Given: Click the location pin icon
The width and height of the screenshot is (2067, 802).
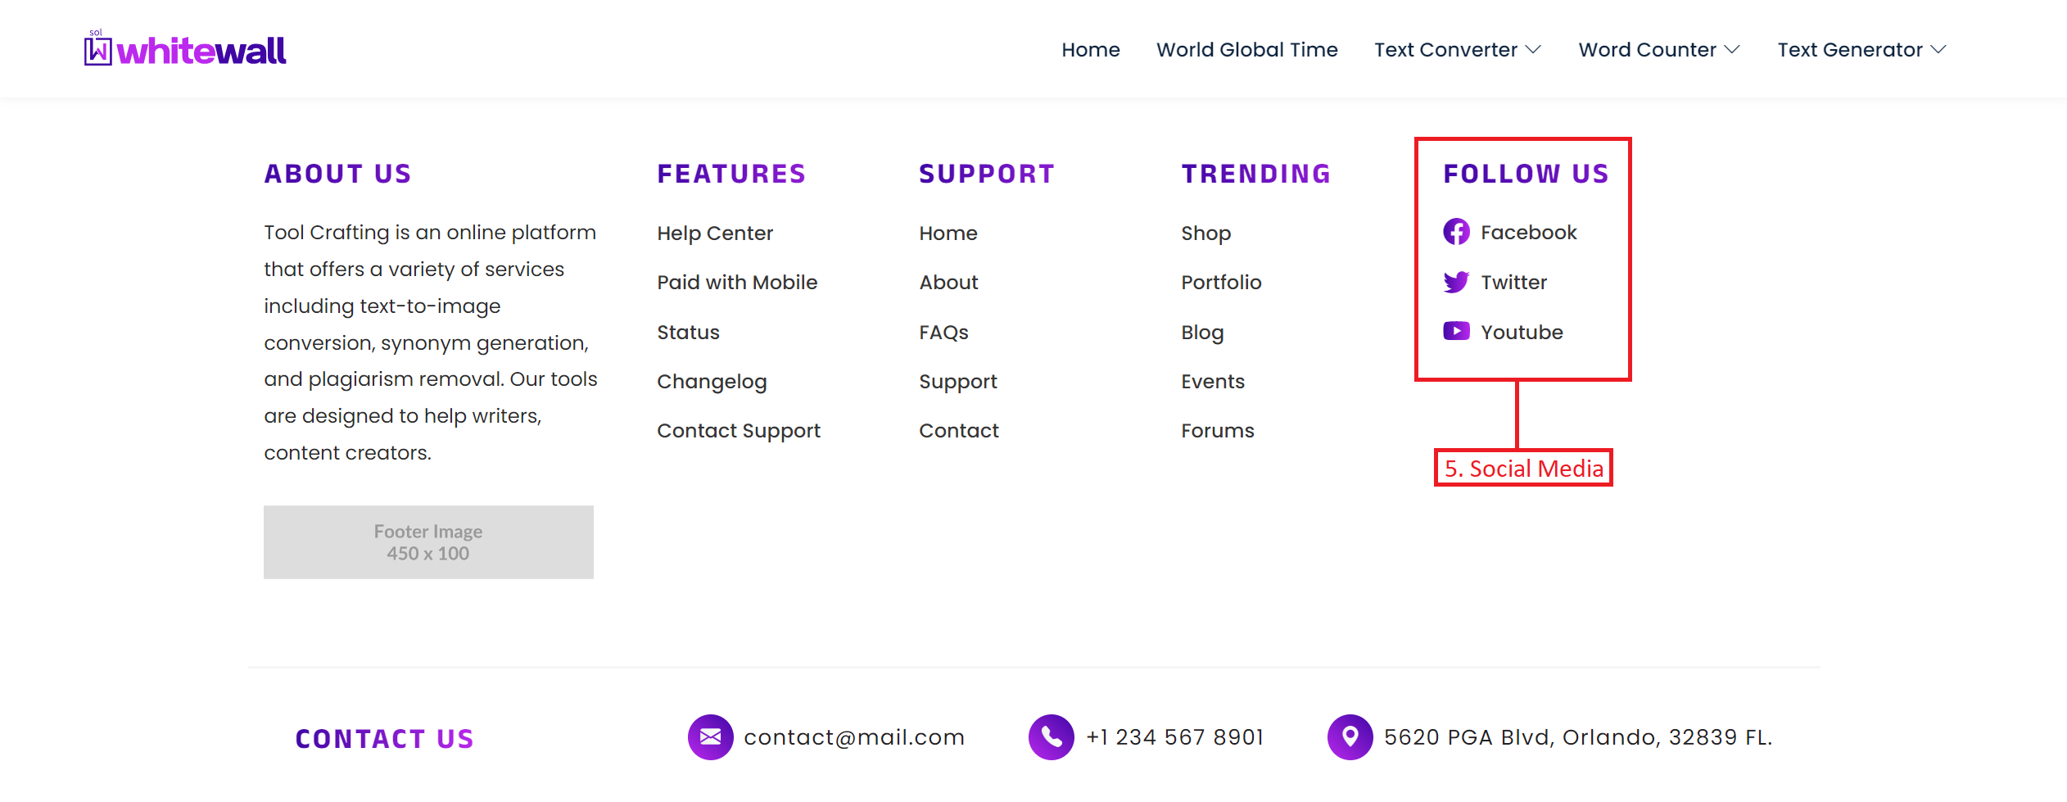Looking at the screenshot, I should click(1350, 737).
